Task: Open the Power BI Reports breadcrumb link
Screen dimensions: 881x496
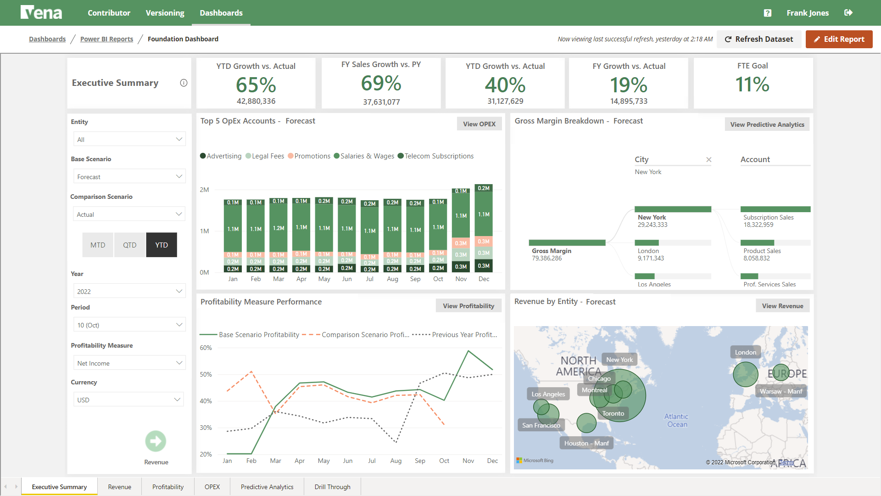Action: [x=106, y=39]
